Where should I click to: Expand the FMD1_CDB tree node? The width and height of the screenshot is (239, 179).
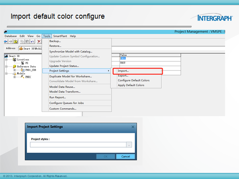[x=15, y=70]
